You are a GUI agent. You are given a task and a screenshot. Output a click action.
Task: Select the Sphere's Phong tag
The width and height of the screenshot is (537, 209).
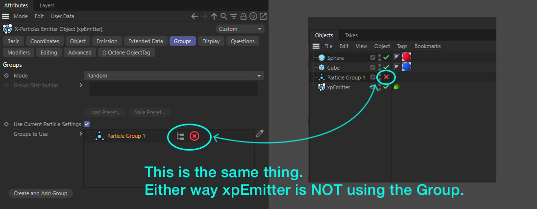[x=397, y=57]
